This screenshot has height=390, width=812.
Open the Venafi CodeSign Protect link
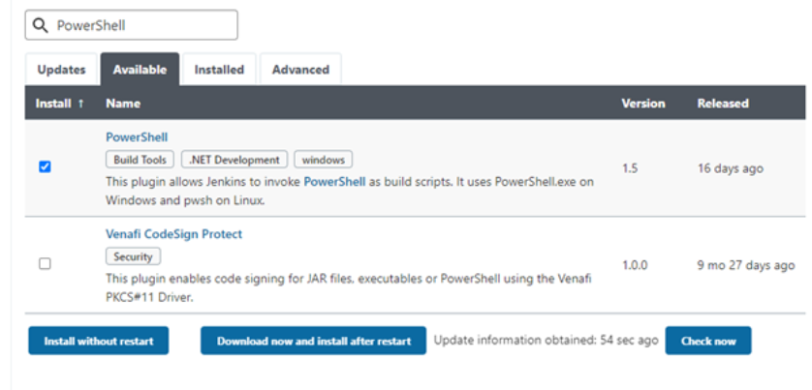(x=174, y=234)
